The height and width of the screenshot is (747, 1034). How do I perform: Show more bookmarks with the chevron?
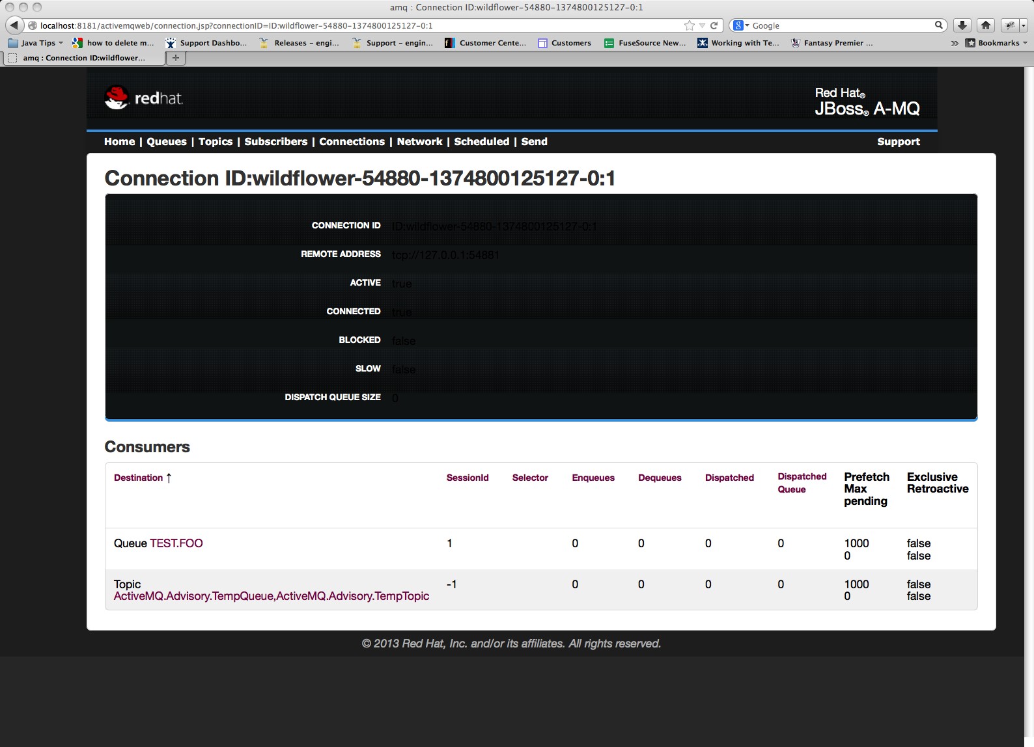(955, 43)
